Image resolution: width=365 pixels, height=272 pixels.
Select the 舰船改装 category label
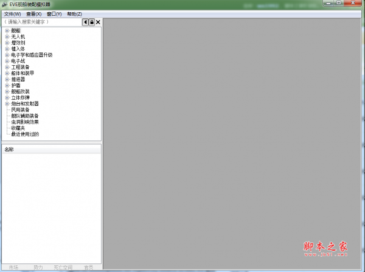coord(20,91)
